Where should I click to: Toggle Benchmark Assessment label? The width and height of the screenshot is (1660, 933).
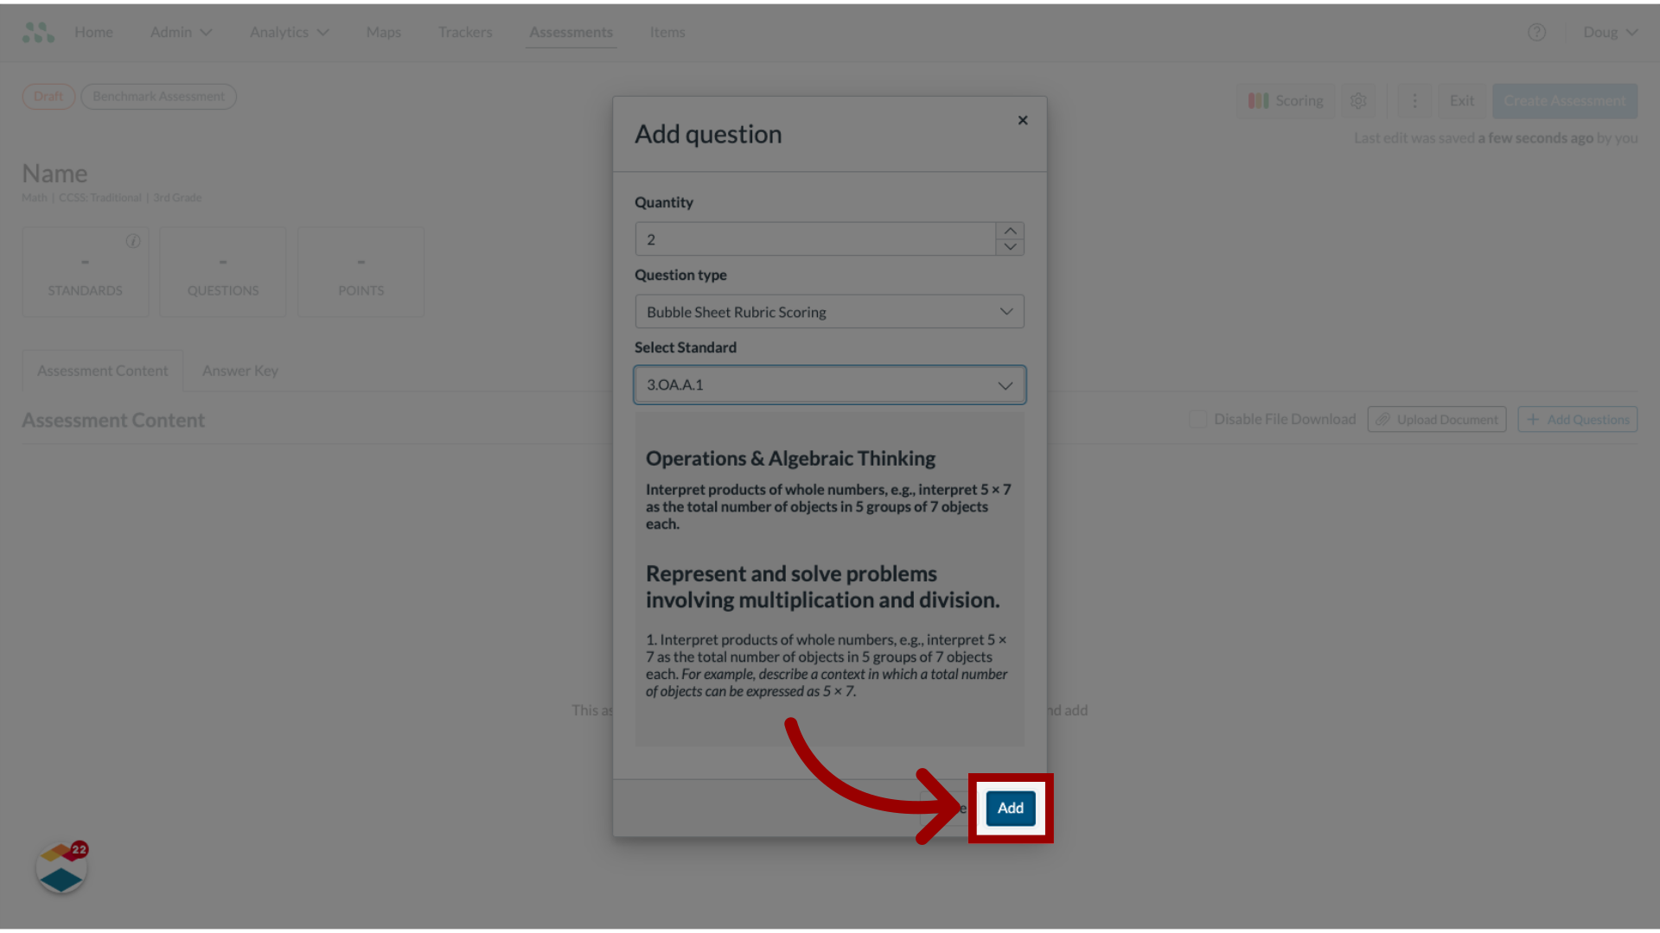(158, 96)
